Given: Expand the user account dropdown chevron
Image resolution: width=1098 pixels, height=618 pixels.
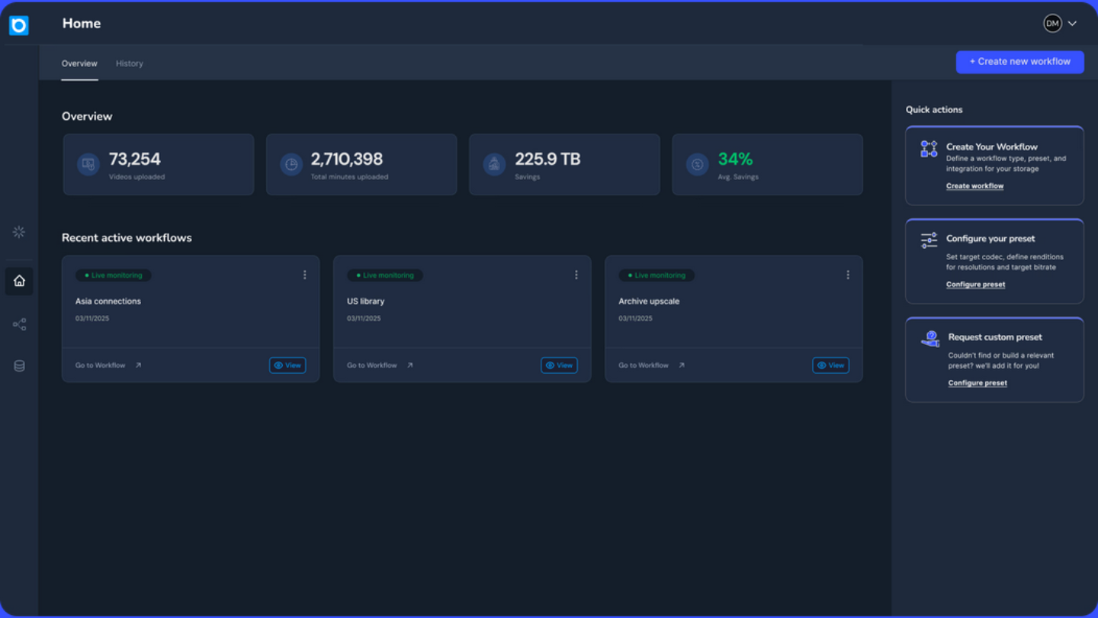Looking at the screenshot, I should (1072, 24).
